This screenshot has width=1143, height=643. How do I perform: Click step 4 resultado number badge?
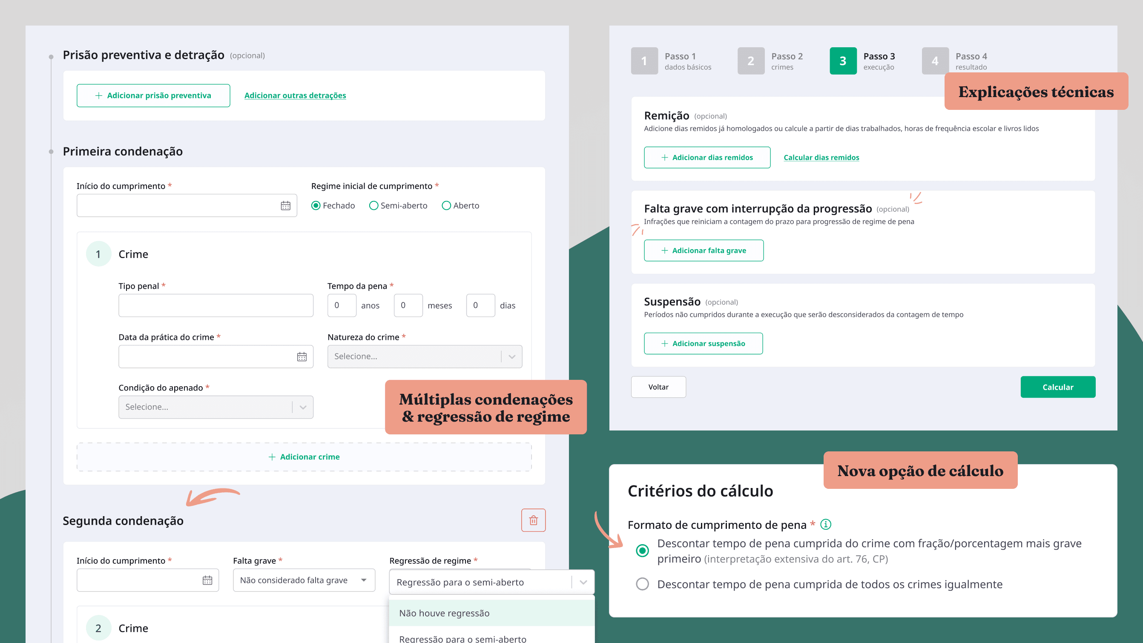coord(935,61)
